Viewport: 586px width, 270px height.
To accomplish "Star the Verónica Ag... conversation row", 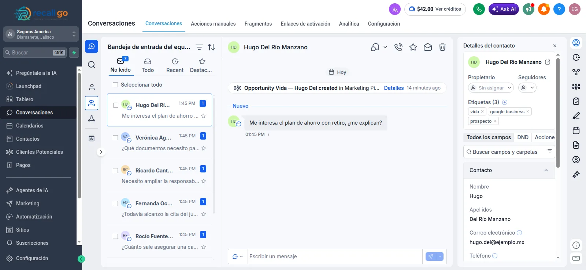I will 204,148.
